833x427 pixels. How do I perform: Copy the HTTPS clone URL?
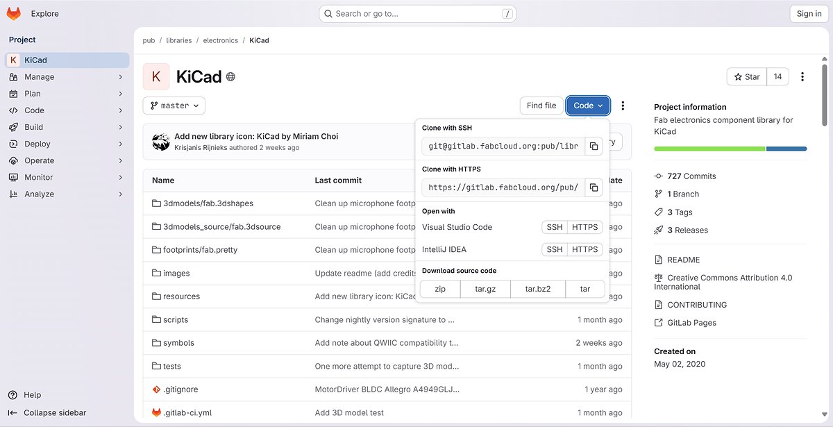[594, 187]
